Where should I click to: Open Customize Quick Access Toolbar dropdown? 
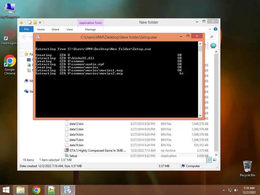[x=40, y=22]
